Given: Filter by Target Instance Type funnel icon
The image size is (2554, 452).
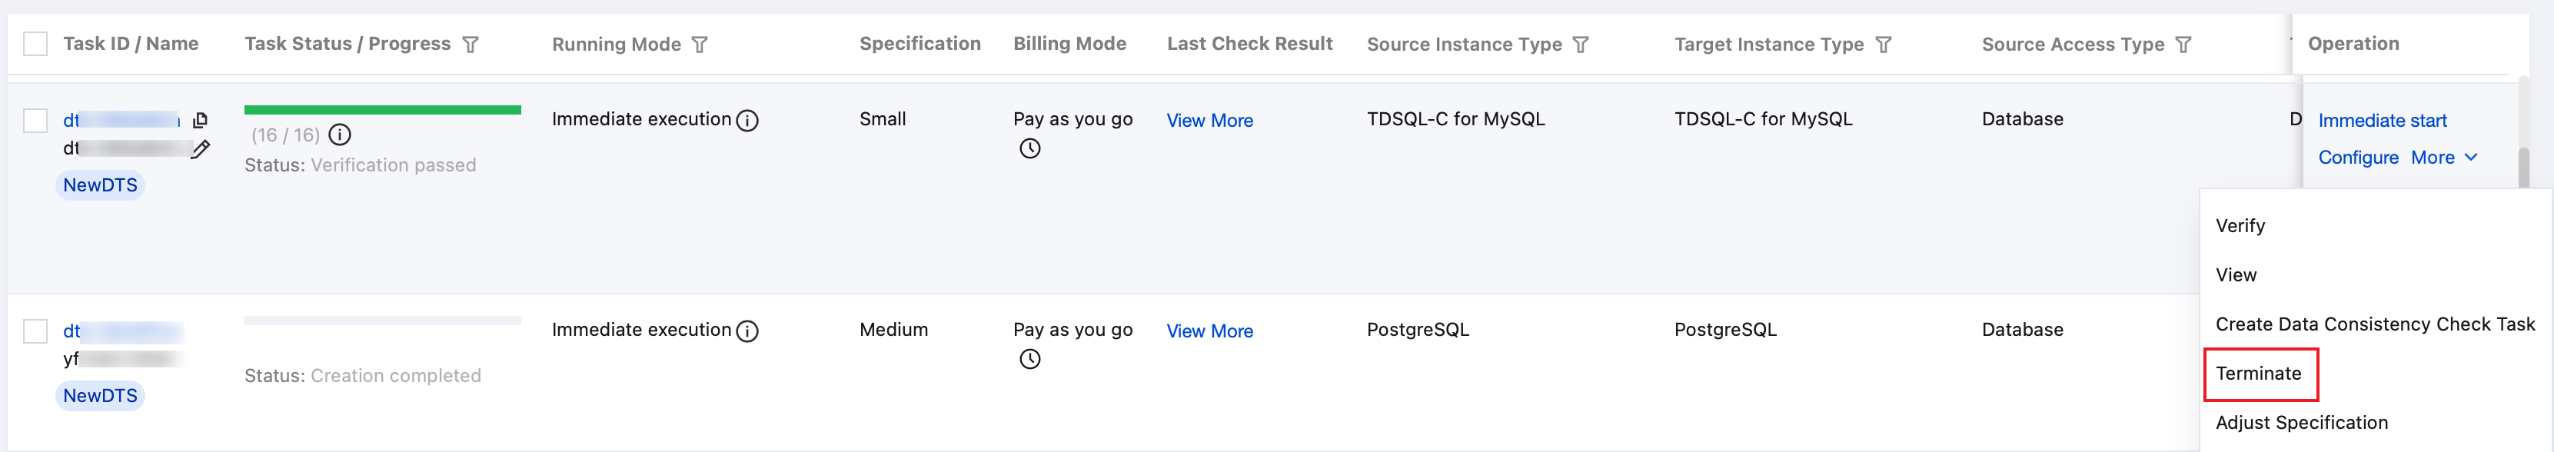Looking at the screenshot, I should (1884, 45).
